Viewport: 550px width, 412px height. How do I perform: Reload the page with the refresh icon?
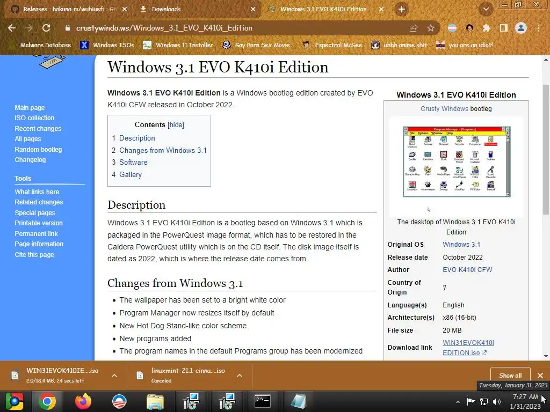tap(46, 28)
